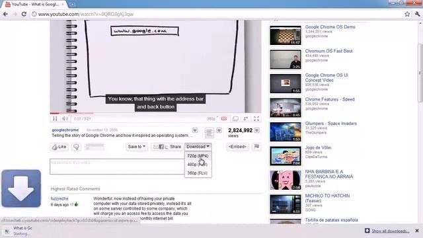The width and height of the screenshot is (423, 238).
Task: Expand arrow next to transcript icon
Action: pos(219,130)
